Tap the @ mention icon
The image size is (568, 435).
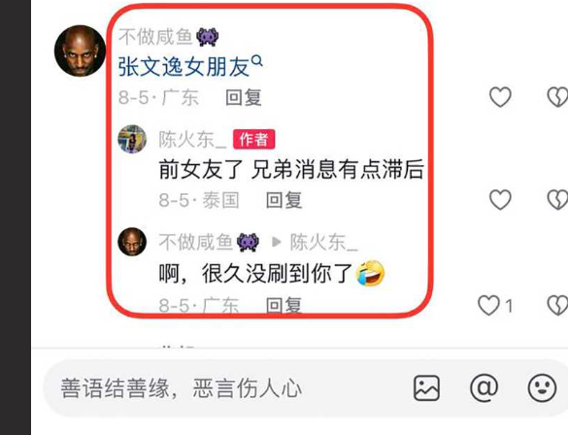tap(484, 388)
